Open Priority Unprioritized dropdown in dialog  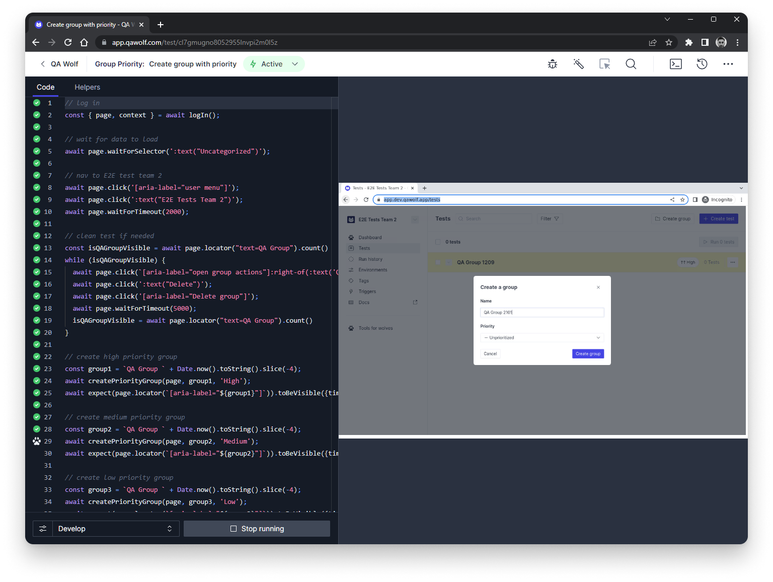click(x=542, y=338)
